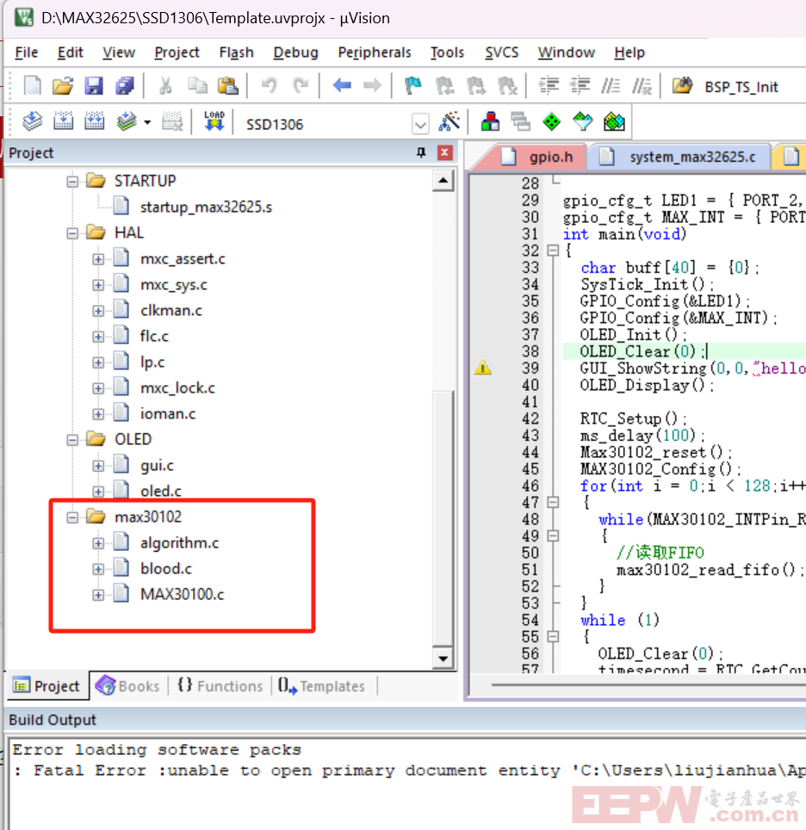Pin the Project panel

421,152
